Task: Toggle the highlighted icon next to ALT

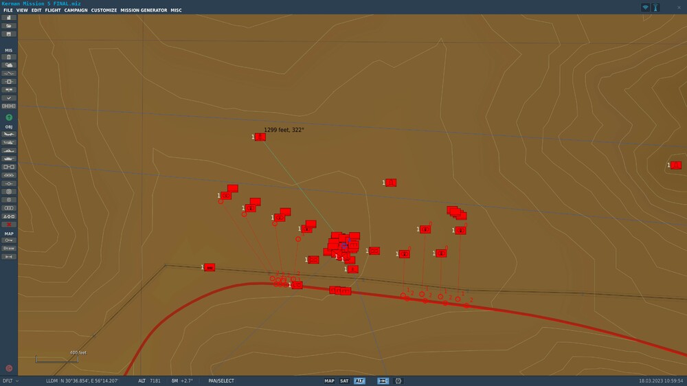Action: 383,381
